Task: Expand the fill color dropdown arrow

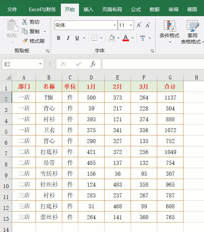Action: pos(118,38)
